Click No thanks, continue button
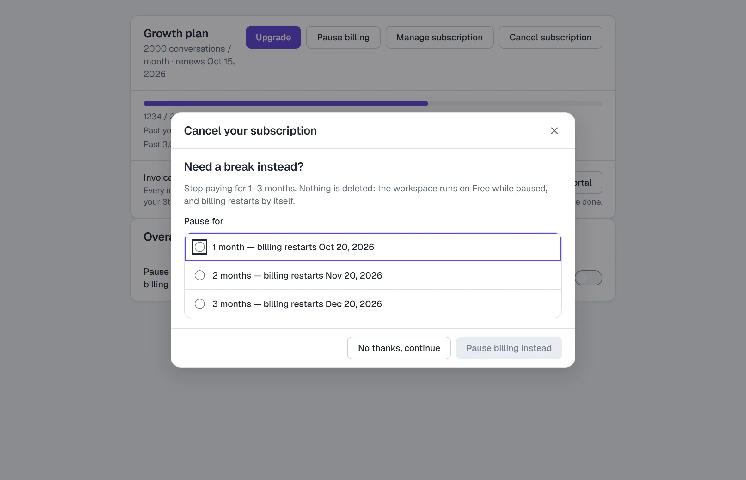The image size is (746, 480). (x=399, y=348)
